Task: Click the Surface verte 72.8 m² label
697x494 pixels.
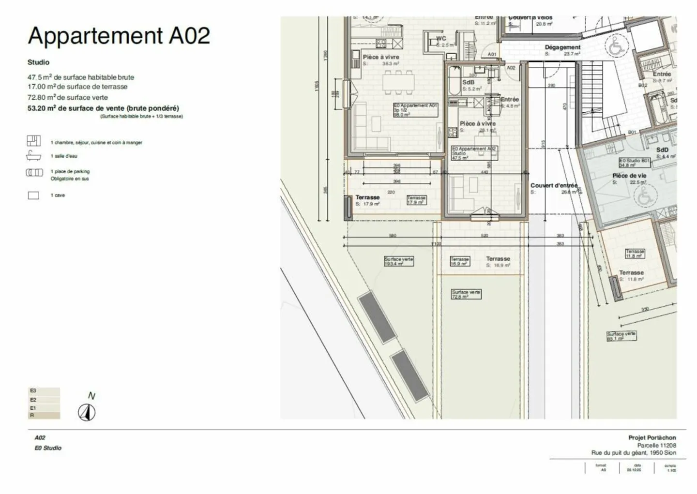Action: (x=466, y=294)
